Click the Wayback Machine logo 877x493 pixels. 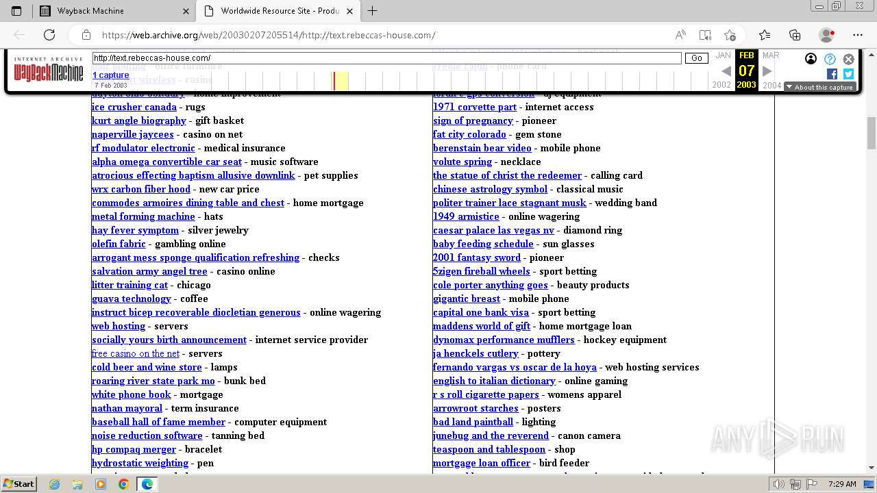(49, 71)
